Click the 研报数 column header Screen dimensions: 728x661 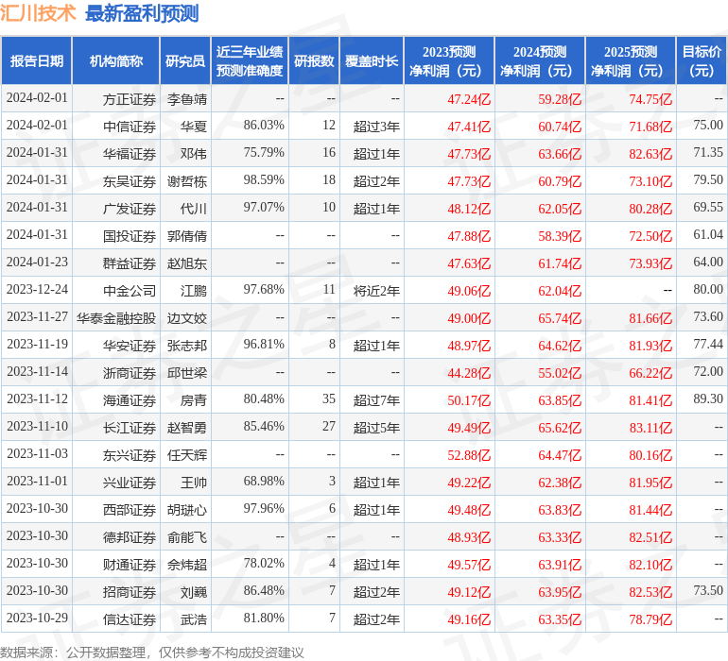point(314,61)
